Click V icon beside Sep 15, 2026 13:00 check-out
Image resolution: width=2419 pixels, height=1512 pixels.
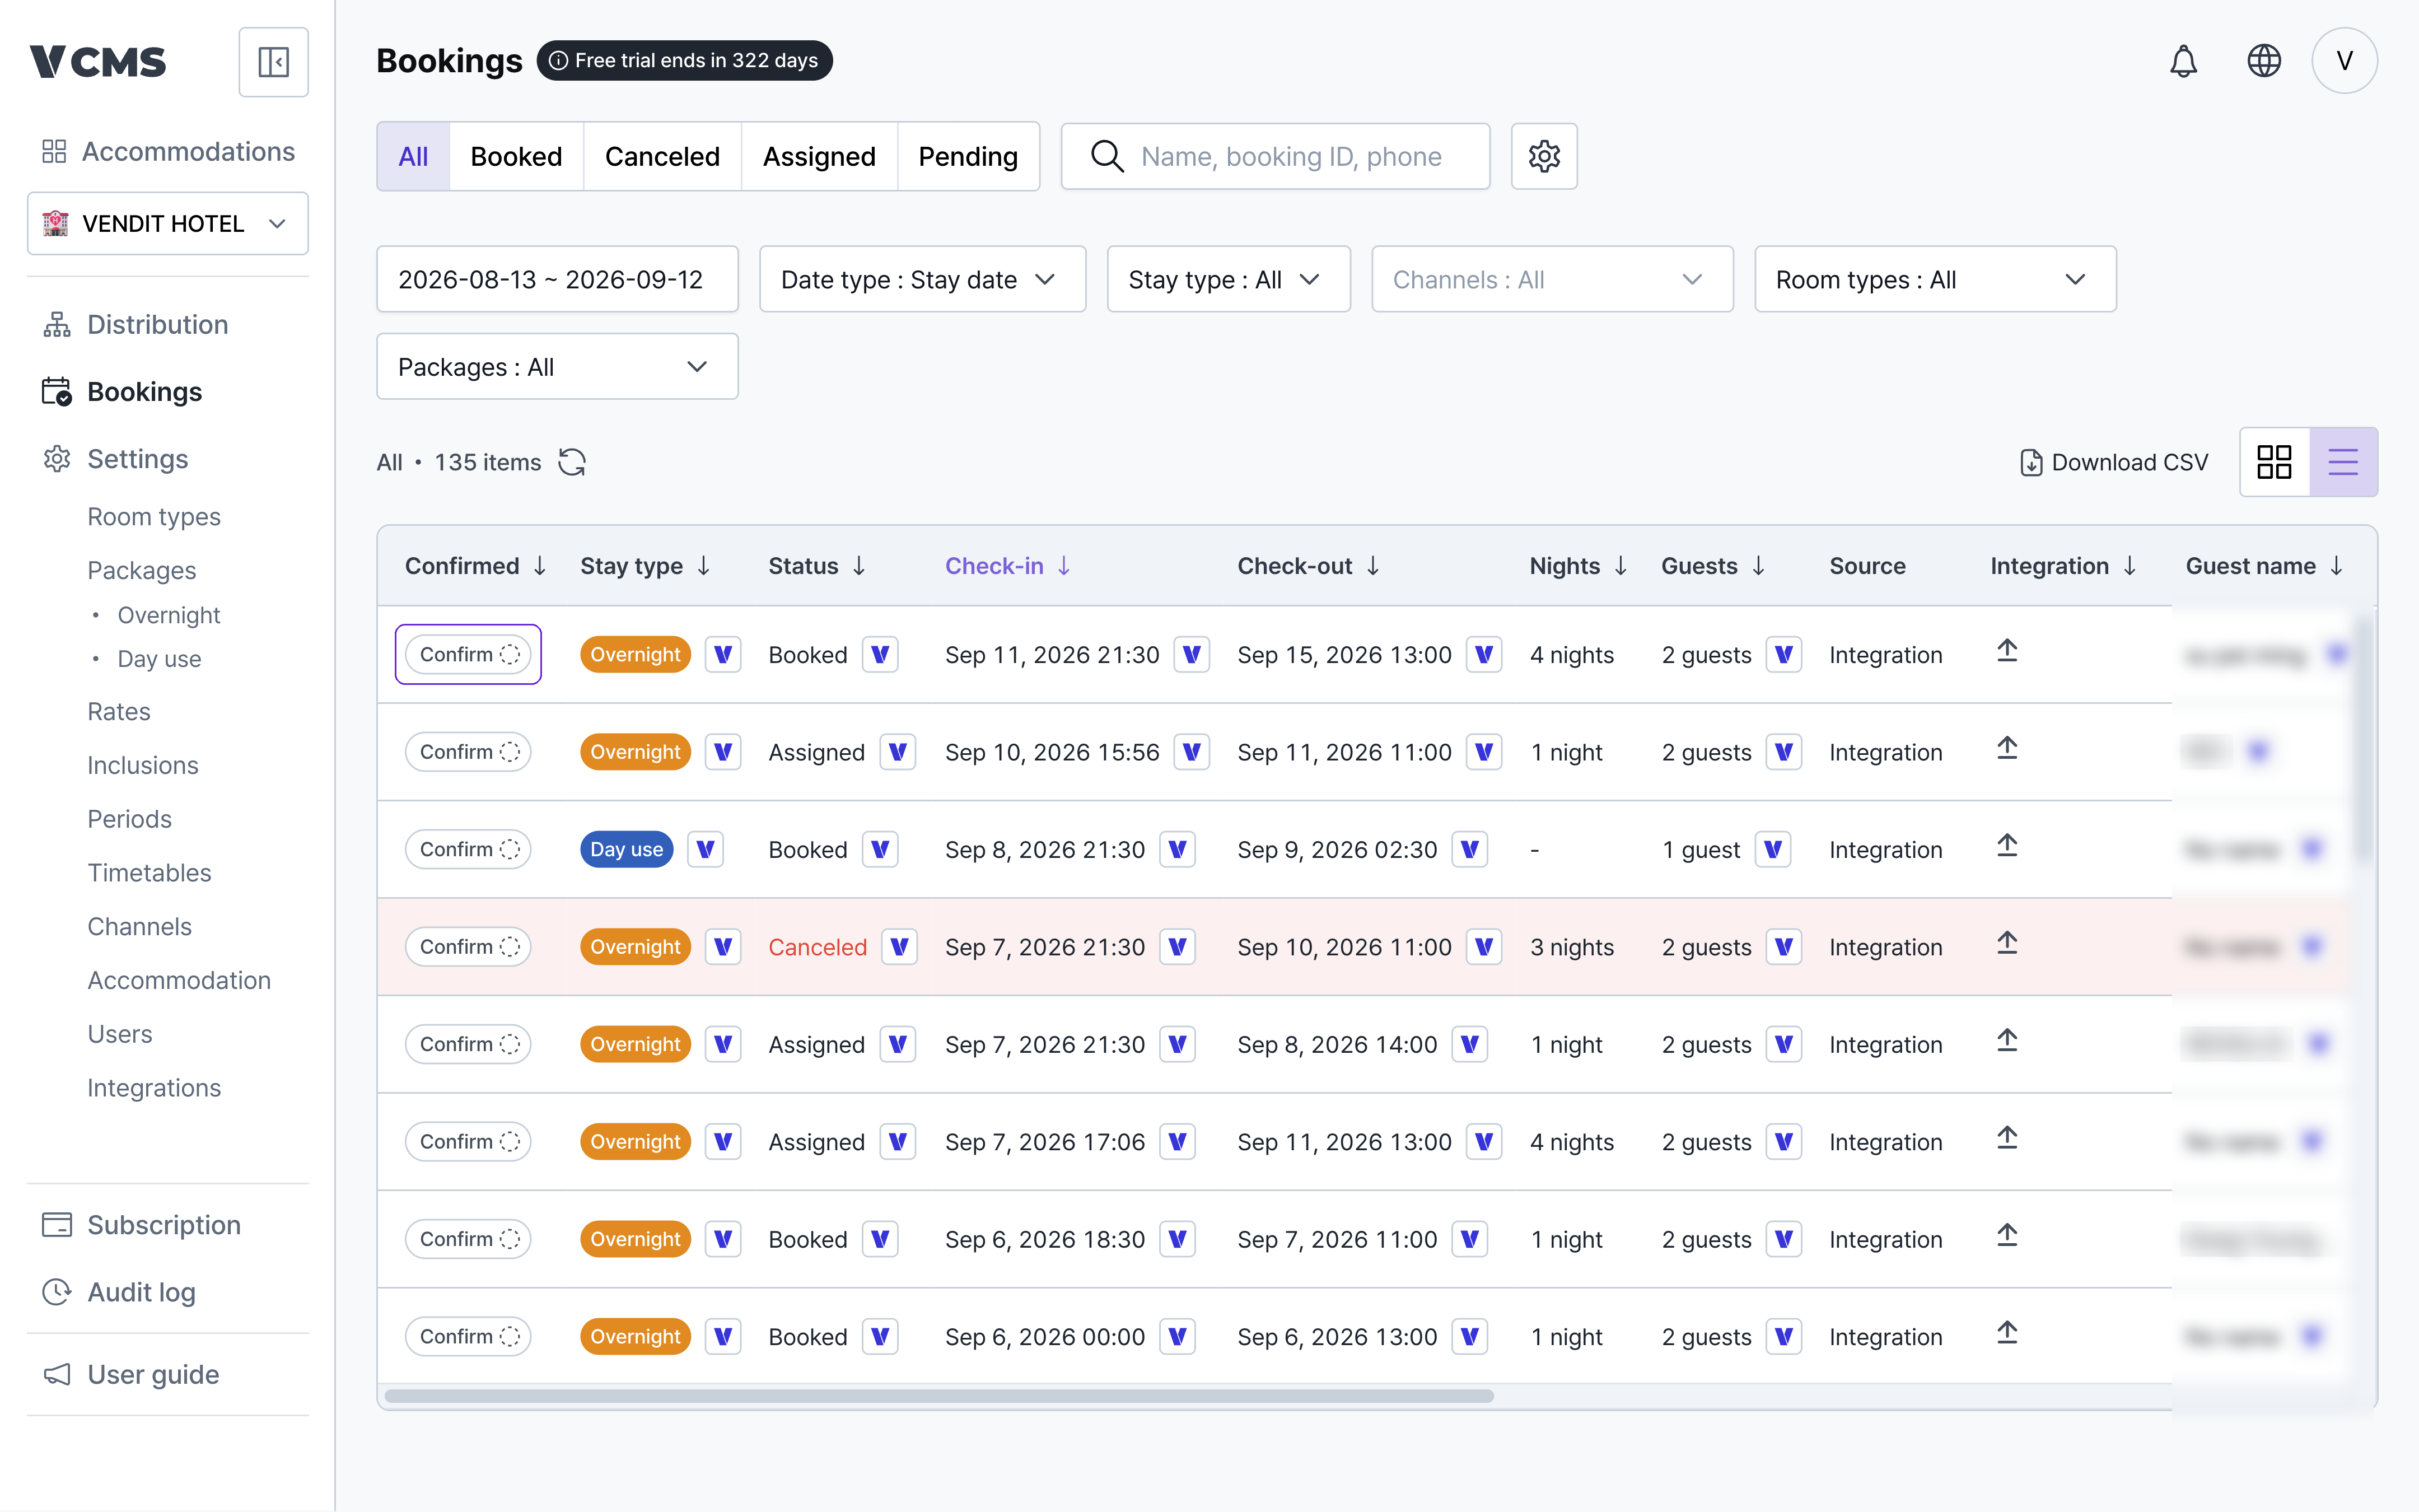(x=1483, y=655)
